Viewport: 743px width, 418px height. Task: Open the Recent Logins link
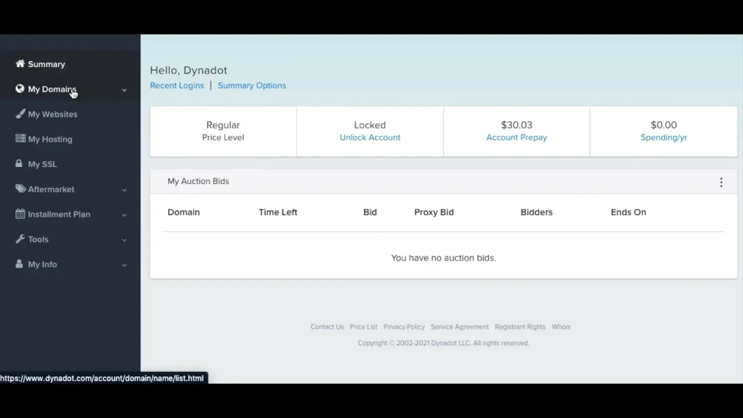point(177,85)
